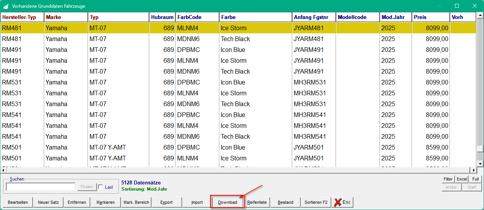Click the Entfernen button
Image resolution: width=484 pixels, height=210 pixels.
pos(77,202)
